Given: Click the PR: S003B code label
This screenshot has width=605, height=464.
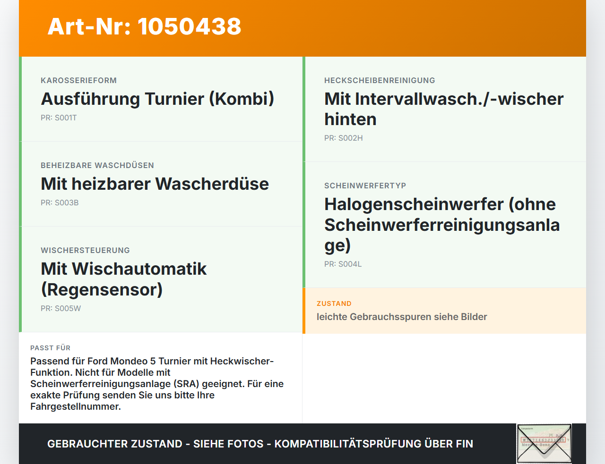Looking at the screenshot, I should (x=60, y=203).
